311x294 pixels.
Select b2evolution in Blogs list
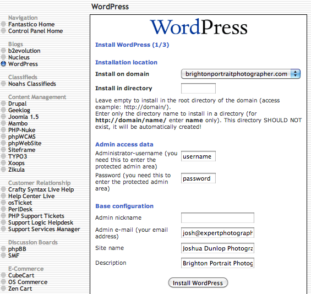tap(24, 51)
